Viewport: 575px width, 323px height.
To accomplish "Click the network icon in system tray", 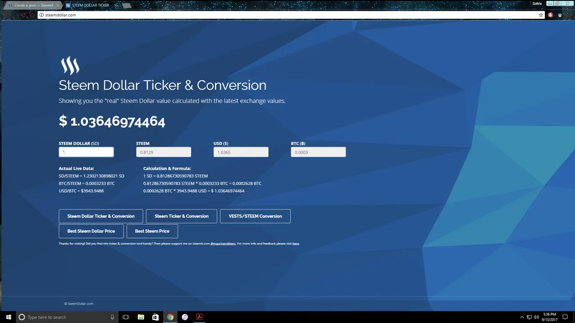I will click(529, 317).
